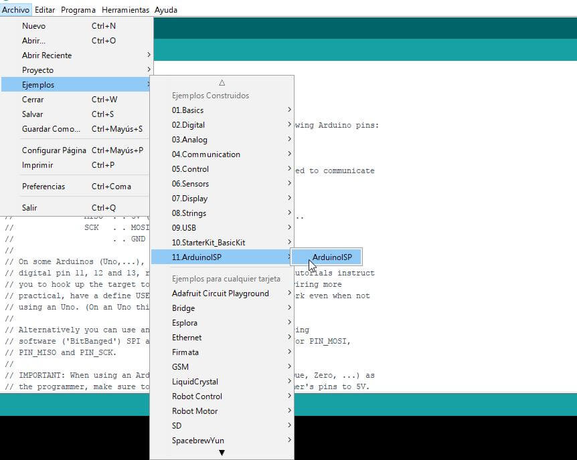Viewport: 577px width, 460px height.
Task: Open SD library examples
Action: point(222,426)
